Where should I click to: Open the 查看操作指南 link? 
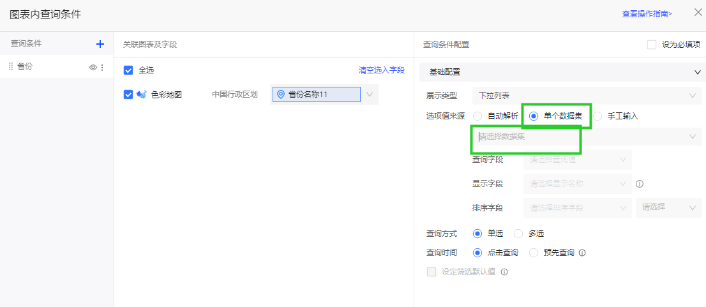click(x=647, y=13)
